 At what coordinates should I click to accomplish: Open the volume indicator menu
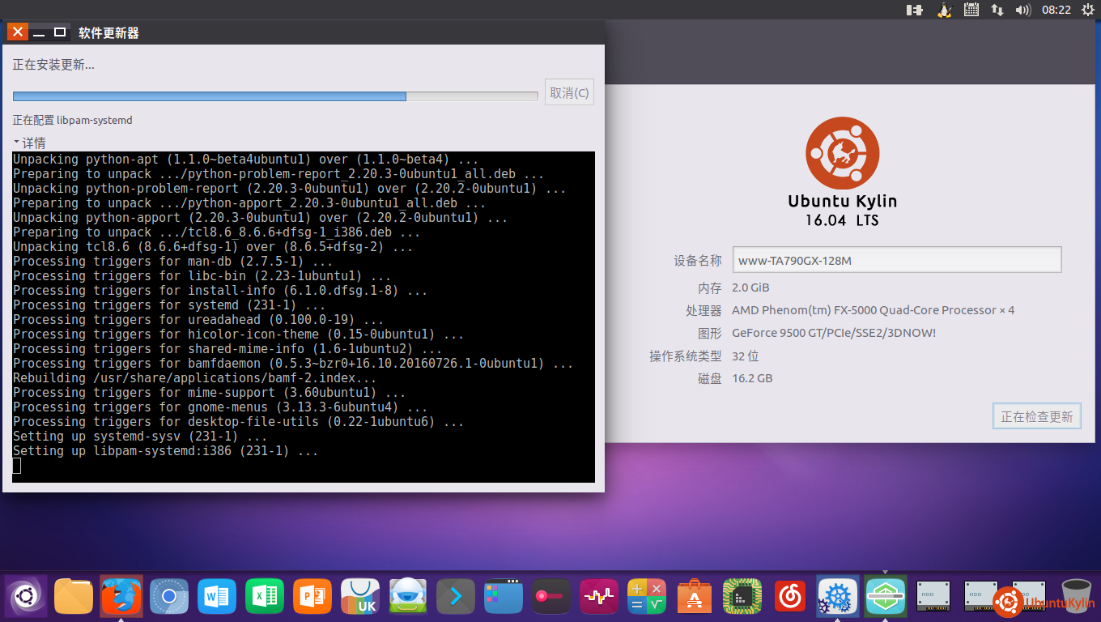1023,10
